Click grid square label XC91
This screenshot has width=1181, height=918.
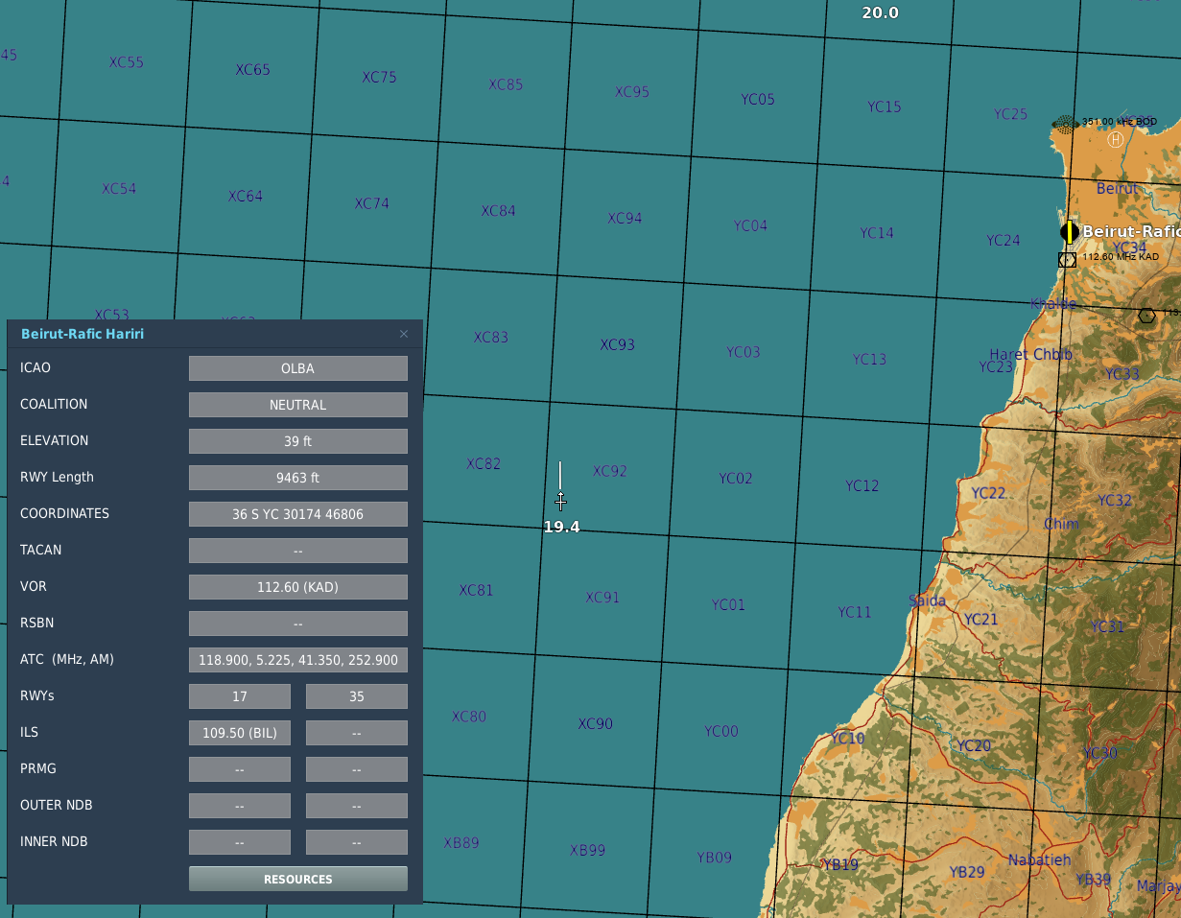coord(602,598)
